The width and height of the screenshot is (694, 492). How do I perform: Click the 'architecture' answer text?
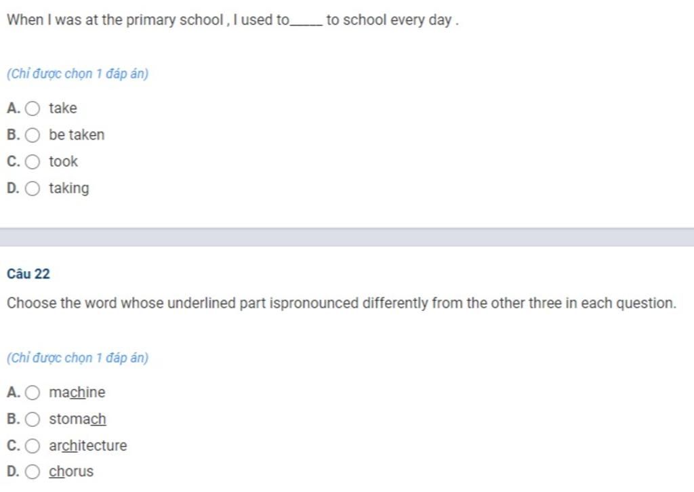87,445
